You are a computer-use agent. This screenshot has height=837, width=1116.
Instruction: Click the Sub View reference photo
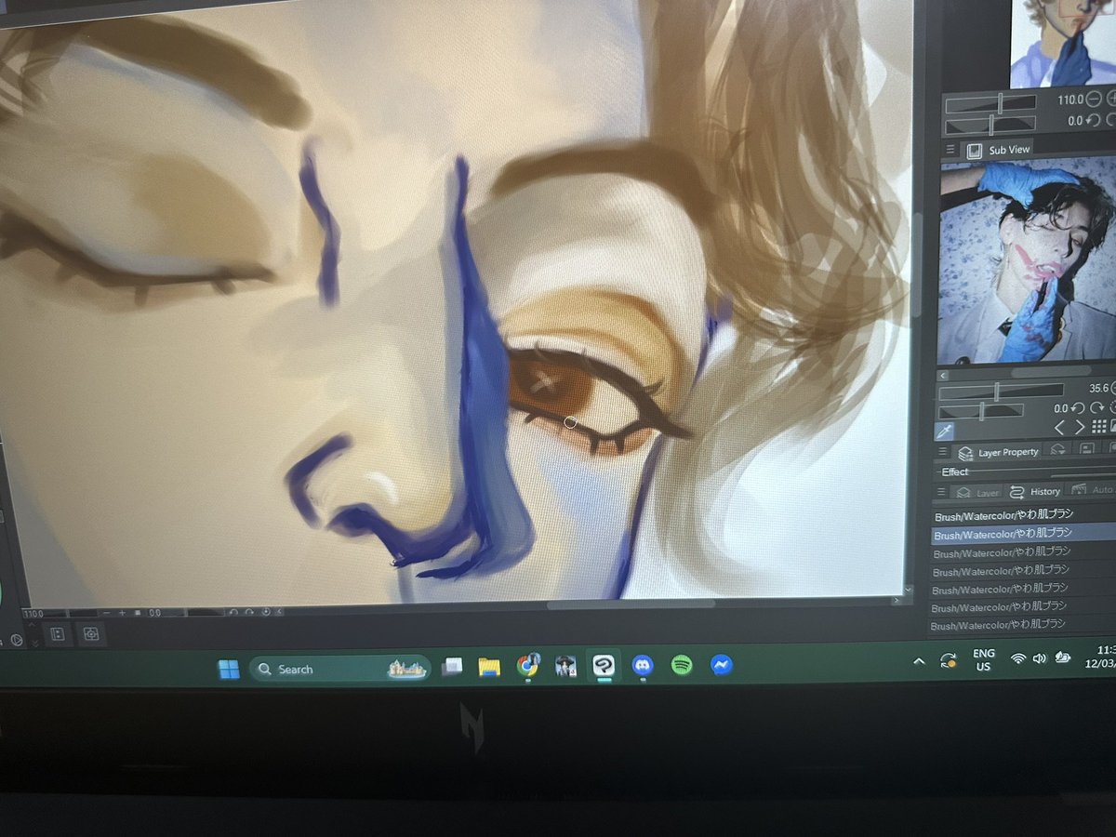[1025, 262]
